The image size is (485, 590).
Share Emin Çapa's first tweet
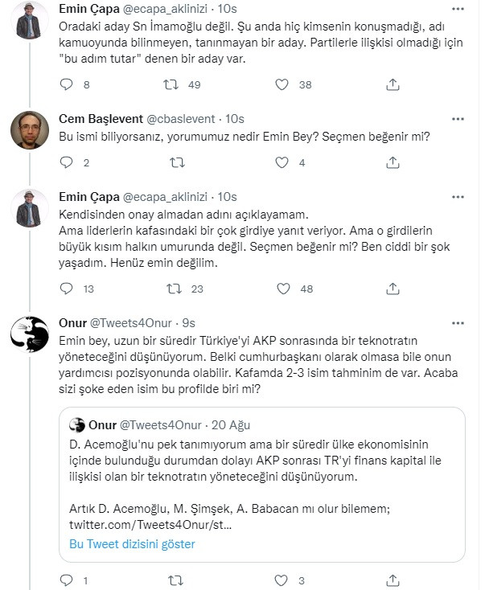click(393, 84)
